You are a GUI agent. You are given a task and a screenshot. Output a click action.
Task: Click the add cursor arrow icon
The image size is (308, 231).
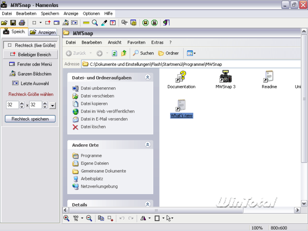[168, 218]
